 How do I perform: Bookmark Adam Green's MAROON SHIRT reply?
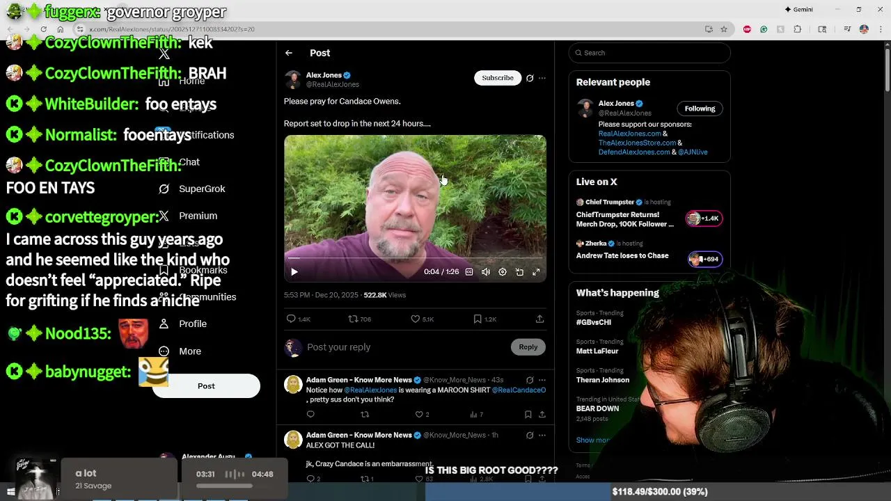pos(528,415)
